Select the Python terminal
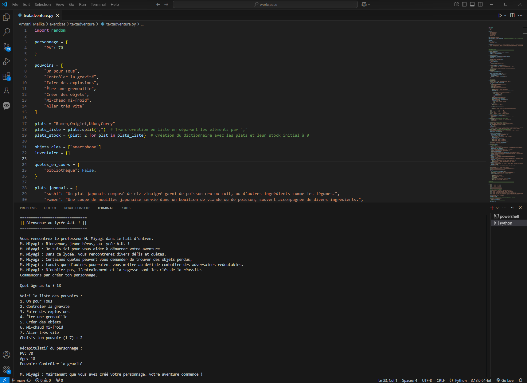The width and height of the screenshot is (527, 383). (x=509, y=223)
